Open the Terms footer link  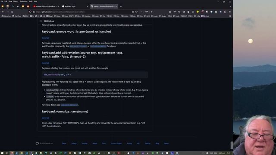(64, 143)
